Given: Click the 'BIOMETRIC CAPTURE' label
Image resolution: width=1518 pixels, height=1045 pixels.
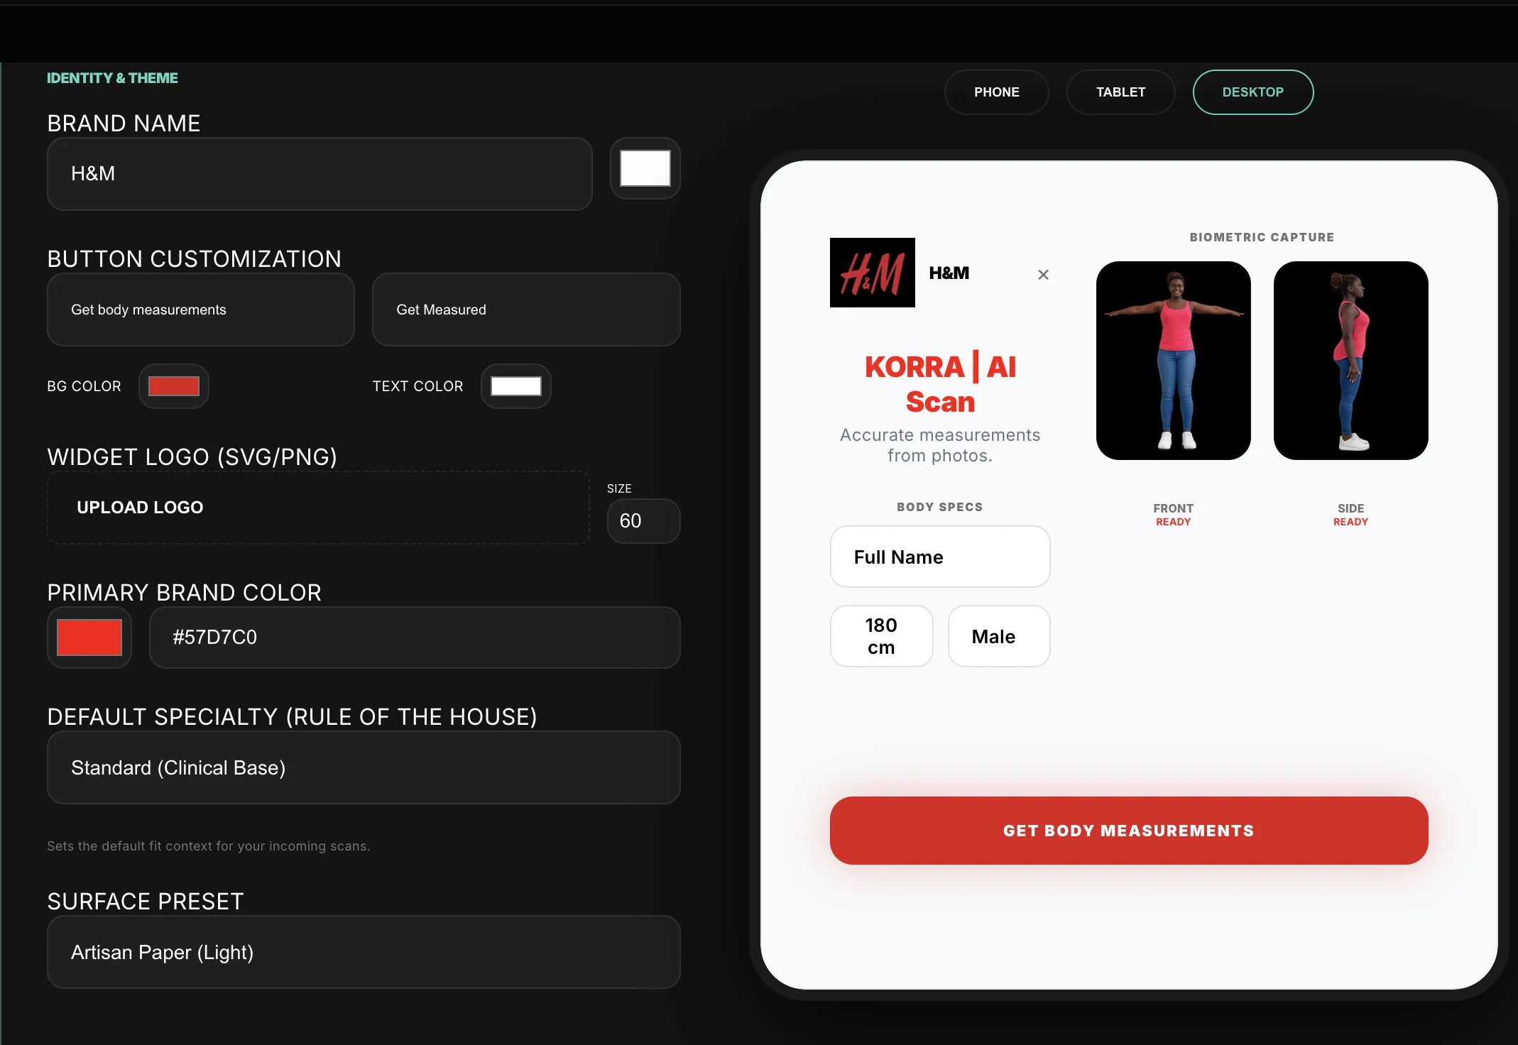Looking at the screenshot, I should coord(1262,237).
